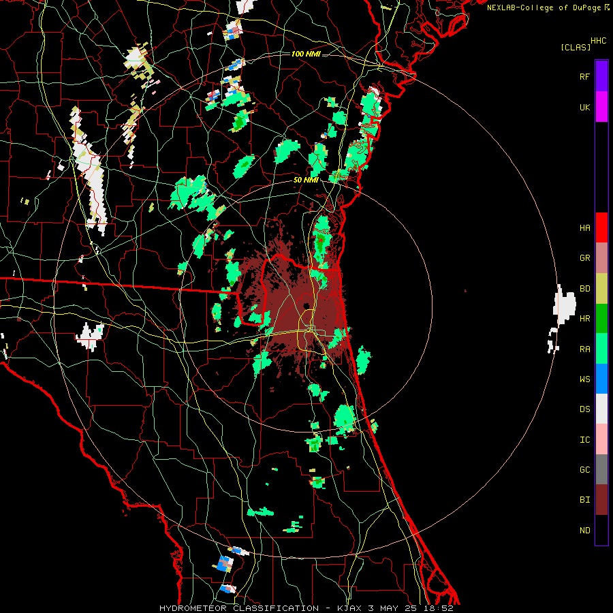Click the WS blue legend swatch

(x=601, y=379)
